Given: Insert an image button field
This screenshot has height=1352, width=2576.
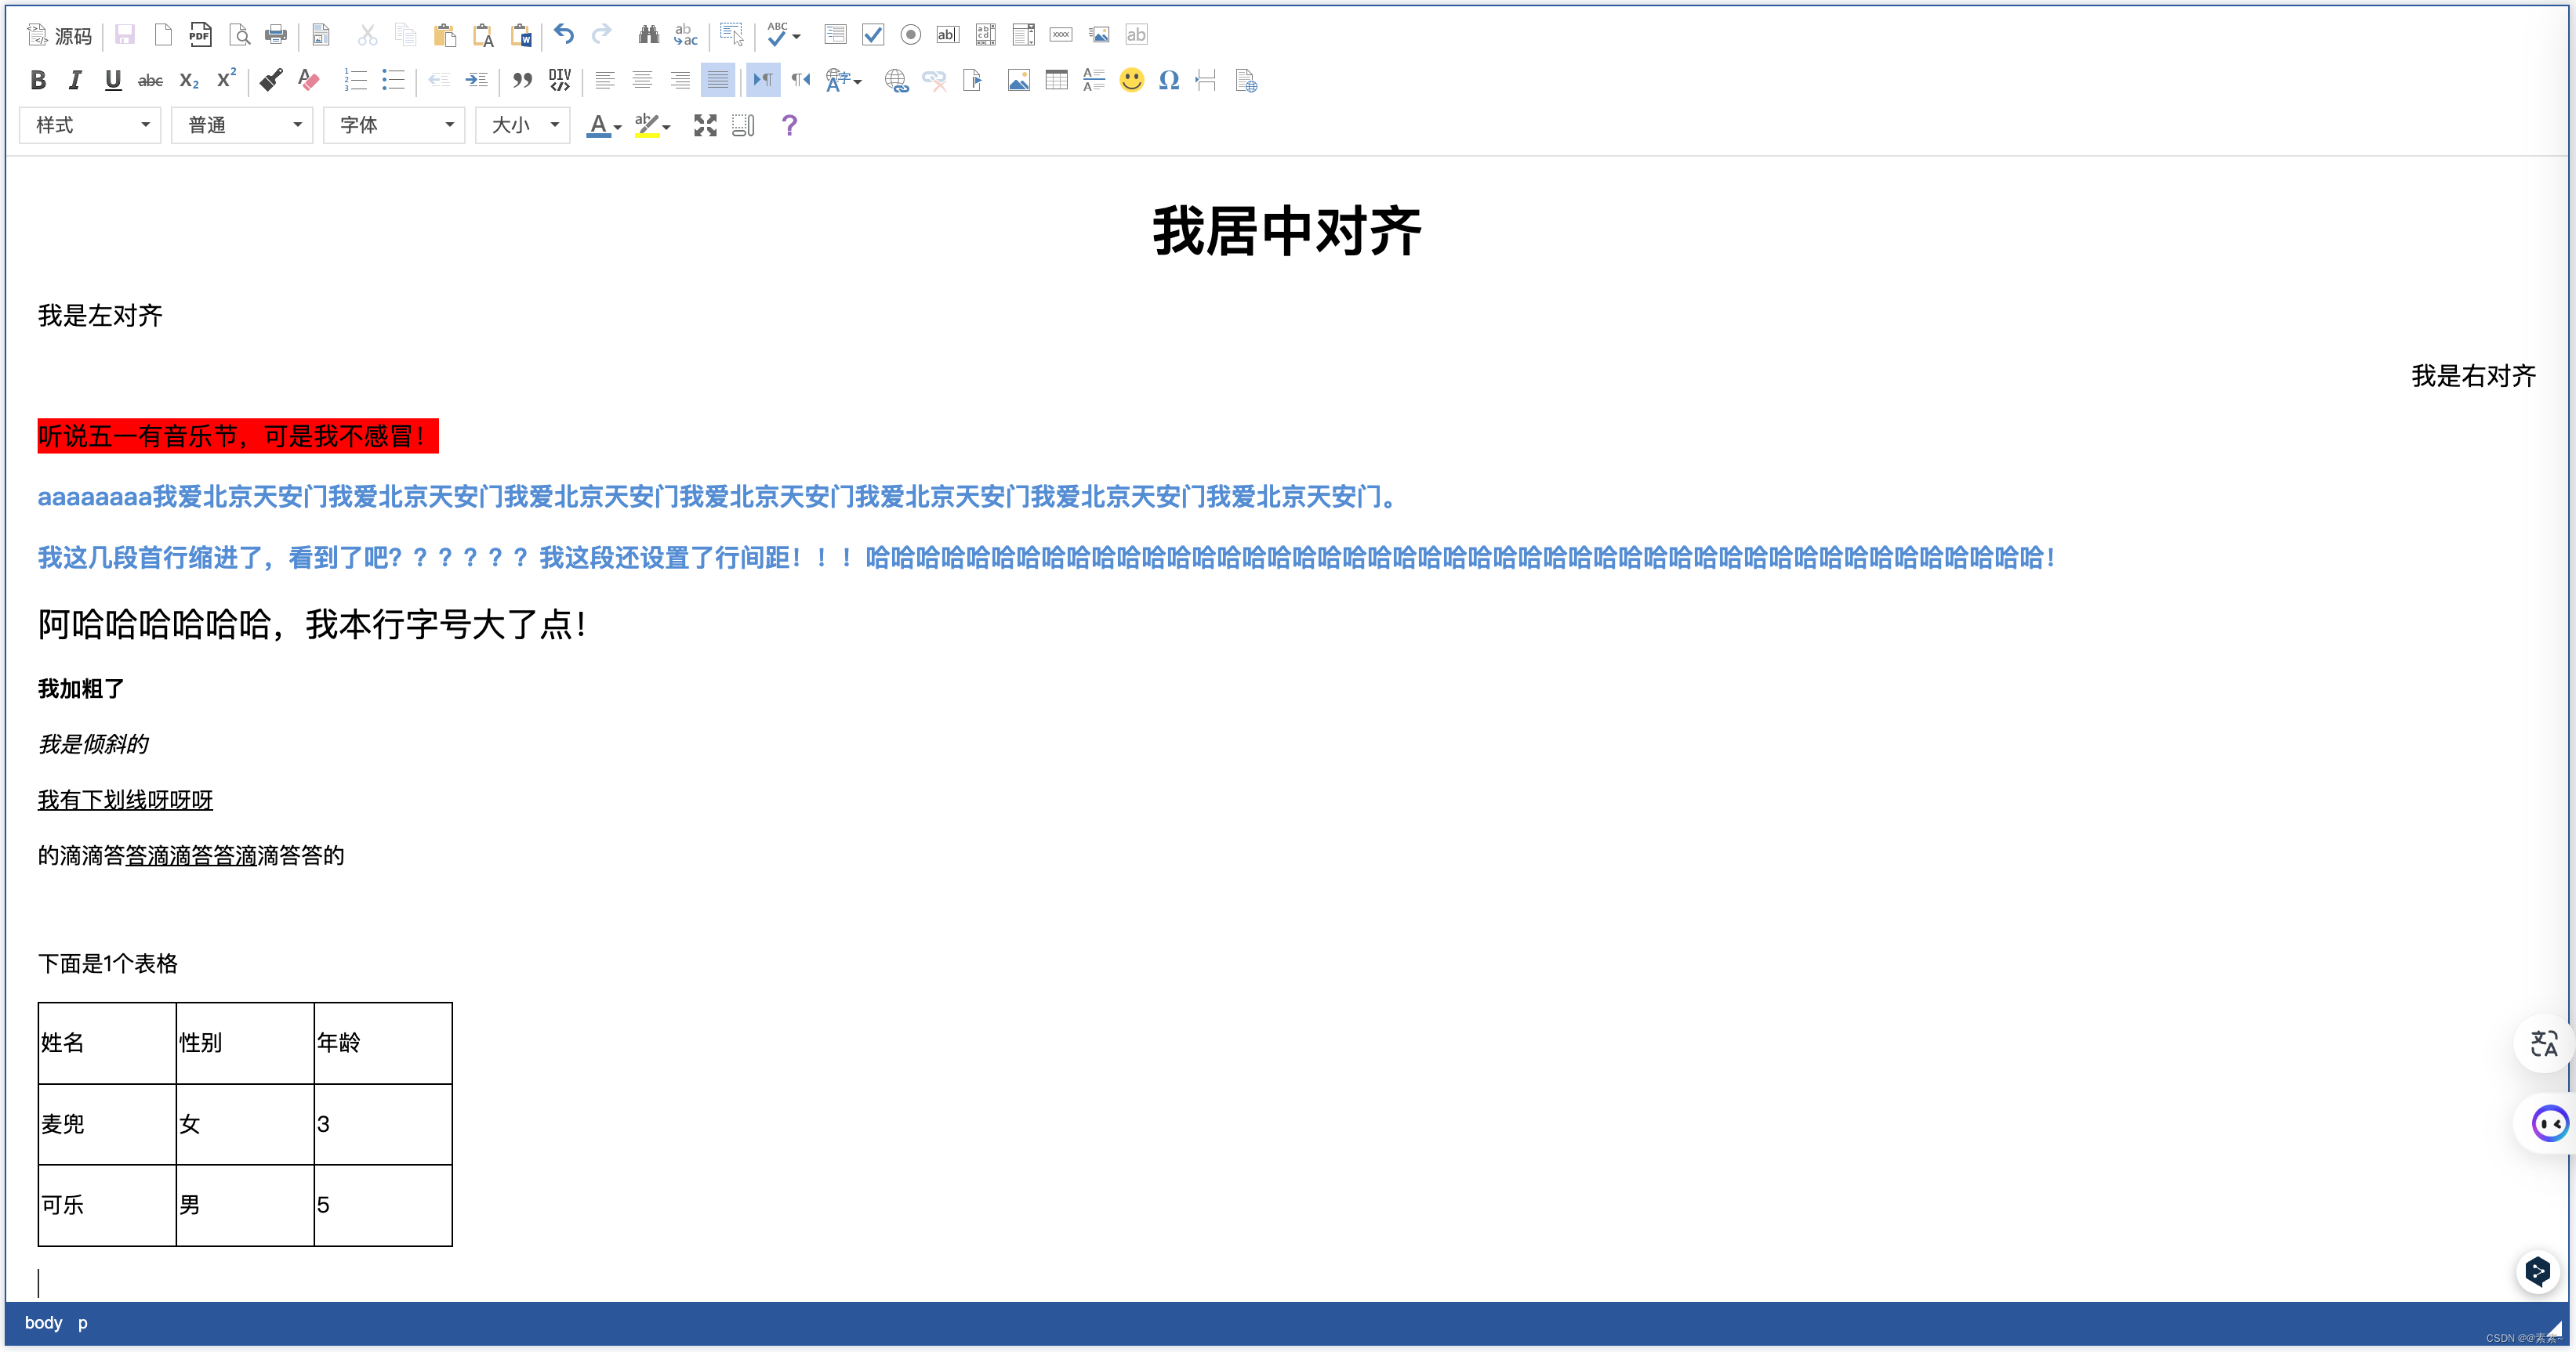Looking at the screenshot, I should (x=1099, y=35).
